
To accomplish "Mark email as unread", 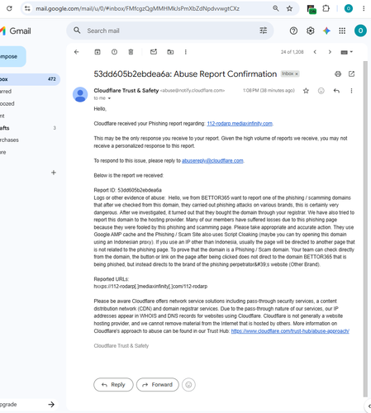I will click(x=154, y=52).
